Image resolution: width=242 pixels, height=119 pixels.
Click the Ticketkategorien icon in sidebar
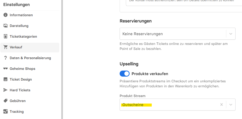click(5, 36)
